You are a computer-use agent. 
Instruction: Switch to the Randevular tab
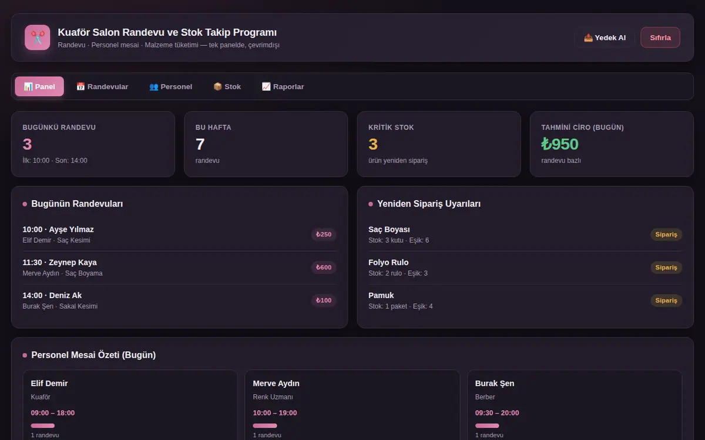tap(102, 86)
